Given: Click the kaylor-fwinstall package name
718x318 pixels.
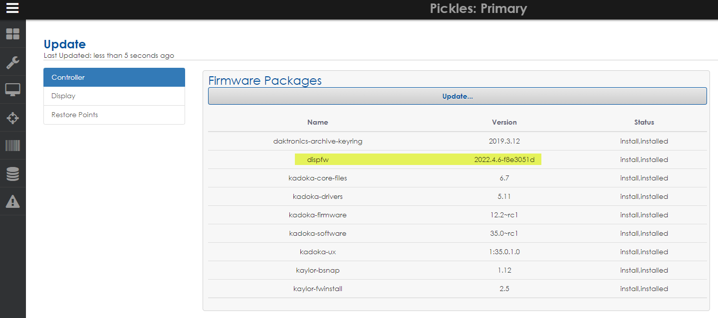Looking at the screenshot, I should click(317, 289).
